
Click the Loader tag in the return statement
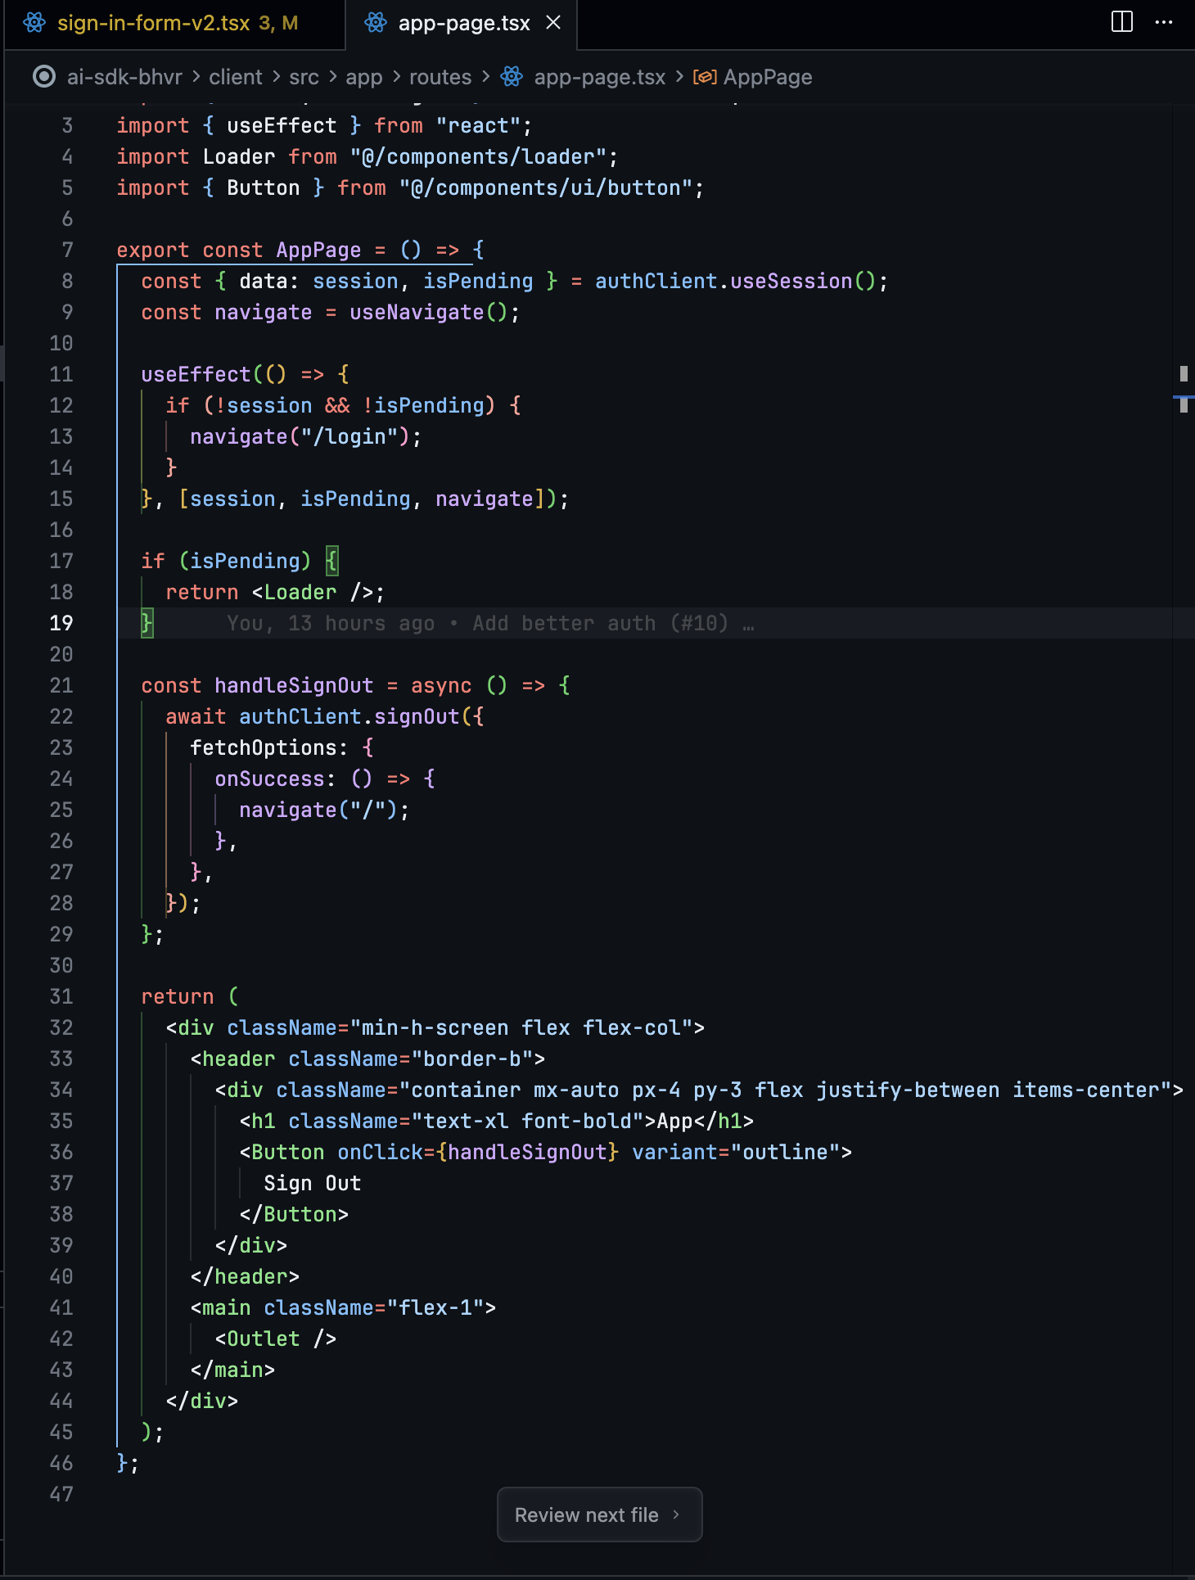[300, 593]
